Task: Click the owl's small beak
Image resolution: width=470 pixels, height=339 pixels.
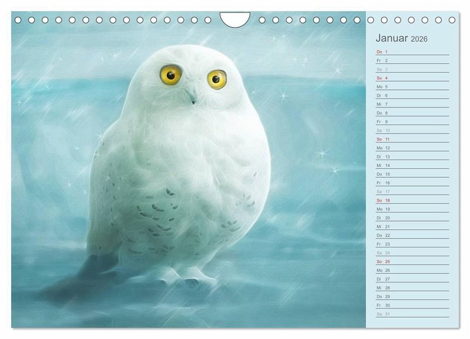Action: point(192,99)
